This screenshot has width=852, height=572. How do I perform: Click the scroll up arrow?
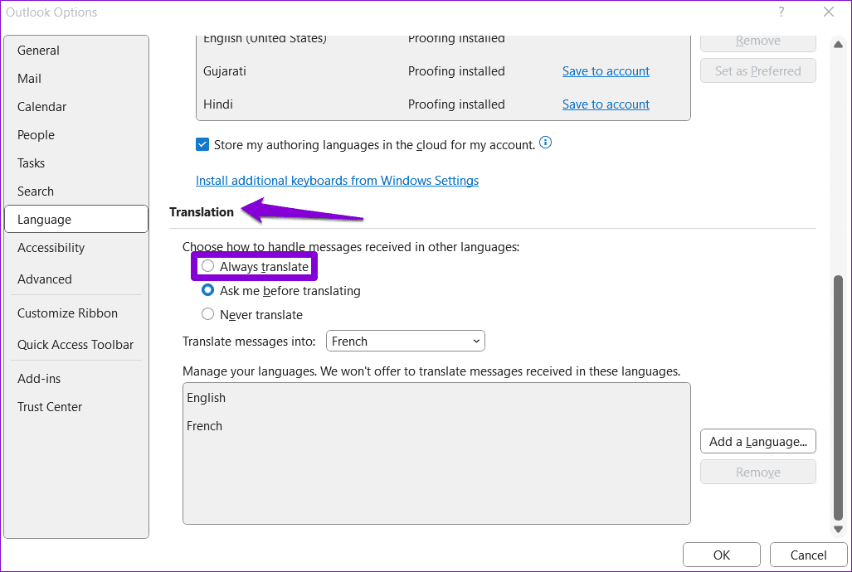click(838, 45)
